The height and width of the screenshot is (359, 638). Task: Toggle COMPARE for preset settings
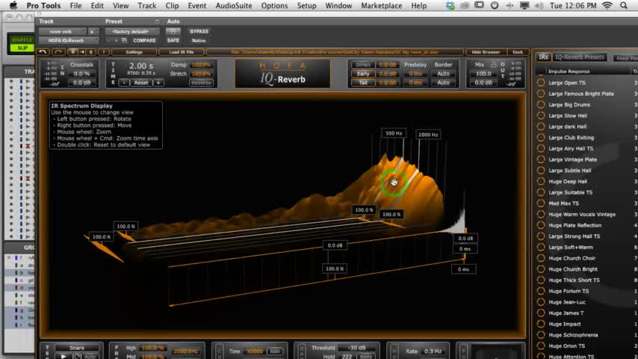click(x=144, y=40)
